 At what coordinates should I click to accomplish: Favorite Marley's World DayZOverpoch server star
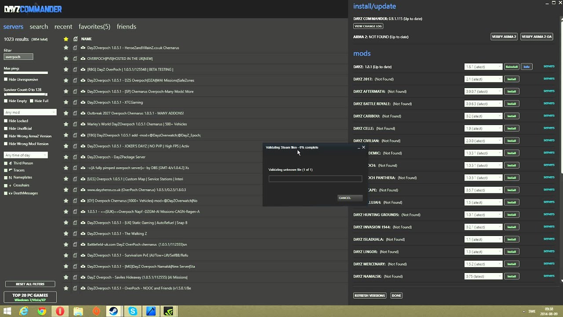(x=66, y=124)
